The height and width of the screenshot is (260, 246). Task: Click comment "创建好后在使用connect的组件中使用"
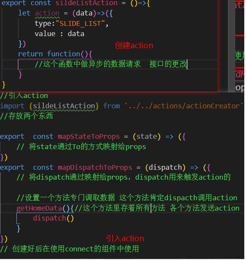coord(76,249)
